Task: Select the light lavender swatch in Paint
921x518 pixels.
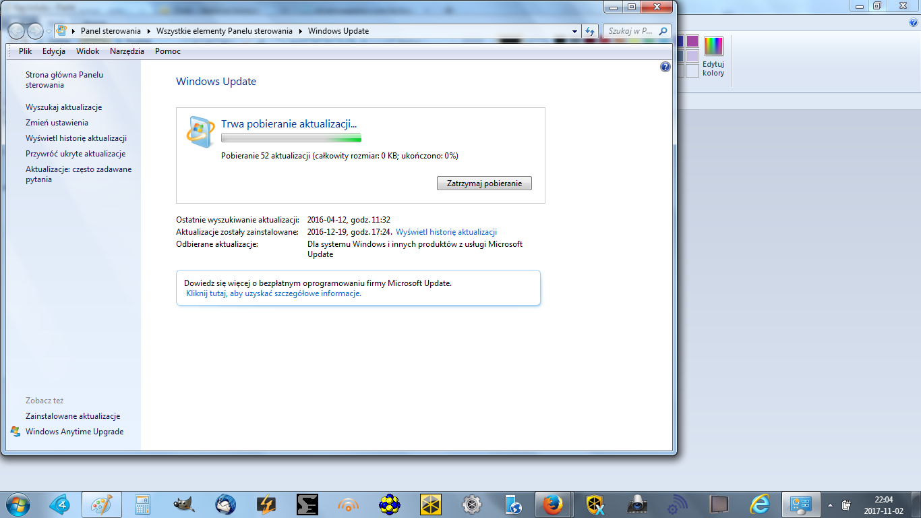Action: point(692,56)
